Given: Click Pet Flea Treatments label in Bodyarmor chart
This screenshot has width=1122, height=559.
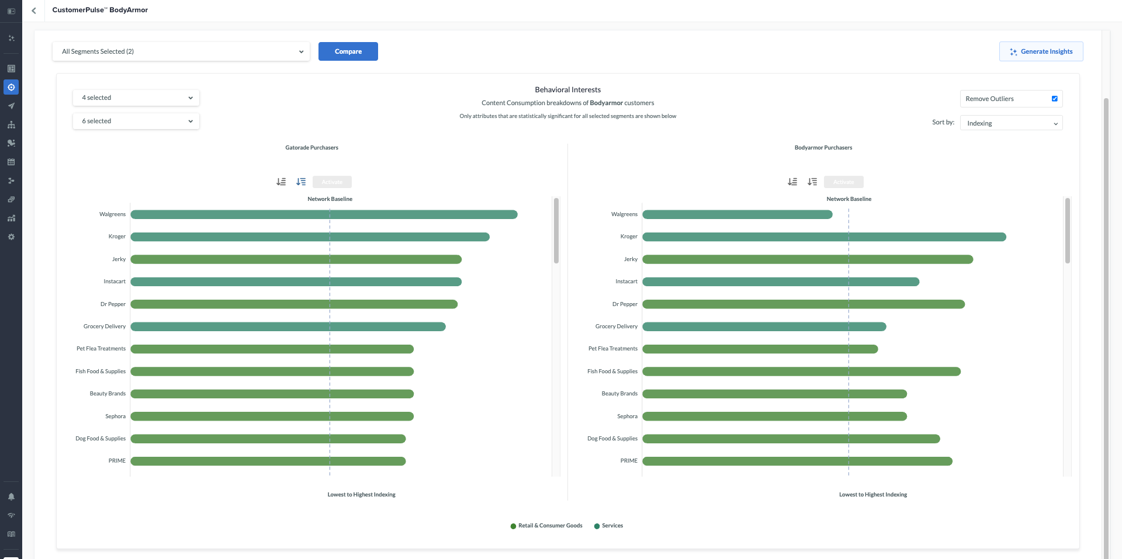Looking at the screenshot, I should point(613,349).
